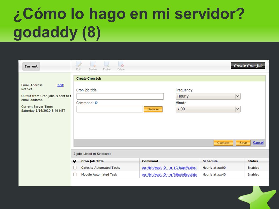Toggle the select-all checkmark in table header
Image resolution: width=279 pixels, height=209 pixels.
pyautogui.click(x=75, y=161)
